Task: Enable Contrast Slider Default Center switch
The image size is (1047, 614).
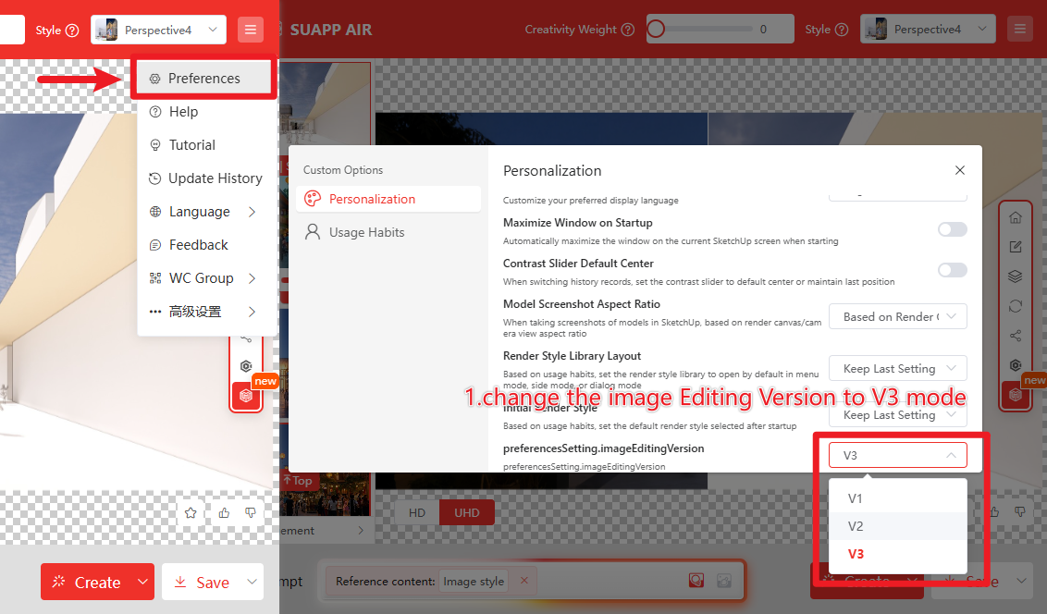Action: click(x=952, y=270)
